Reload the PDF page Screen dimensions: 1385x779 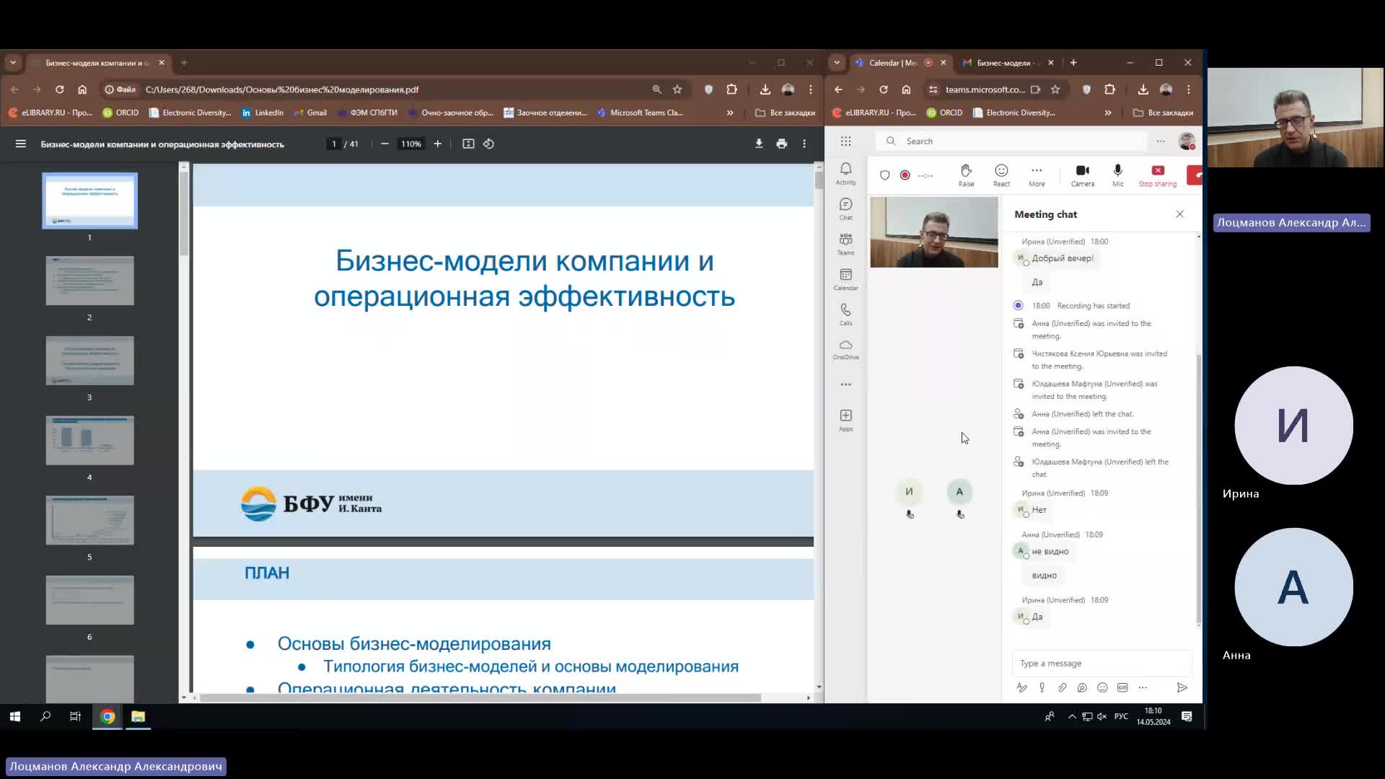point(59,89)
